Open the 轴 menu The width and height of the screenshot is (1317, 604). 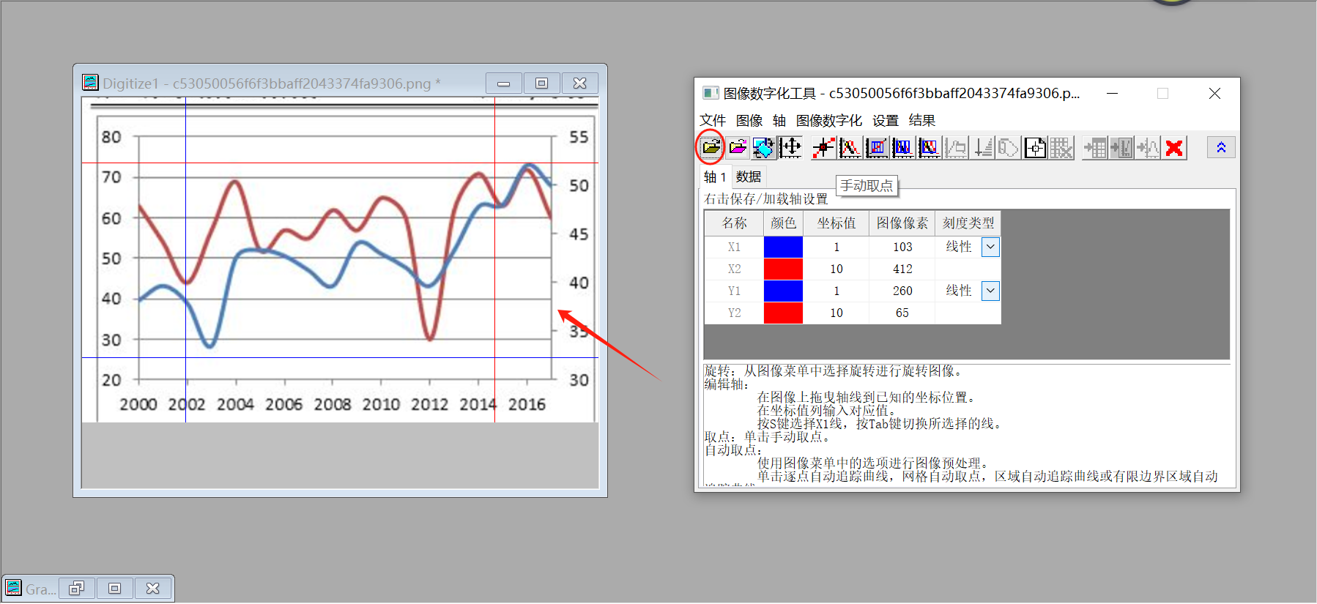[x=779, y=120]
